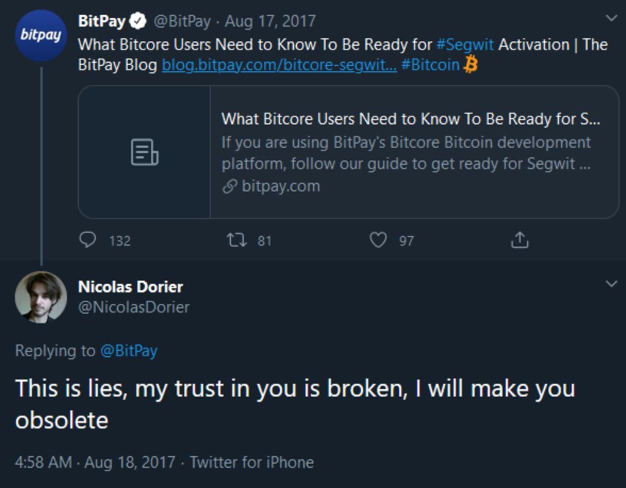Open the BitPay profile avatar

41,35
